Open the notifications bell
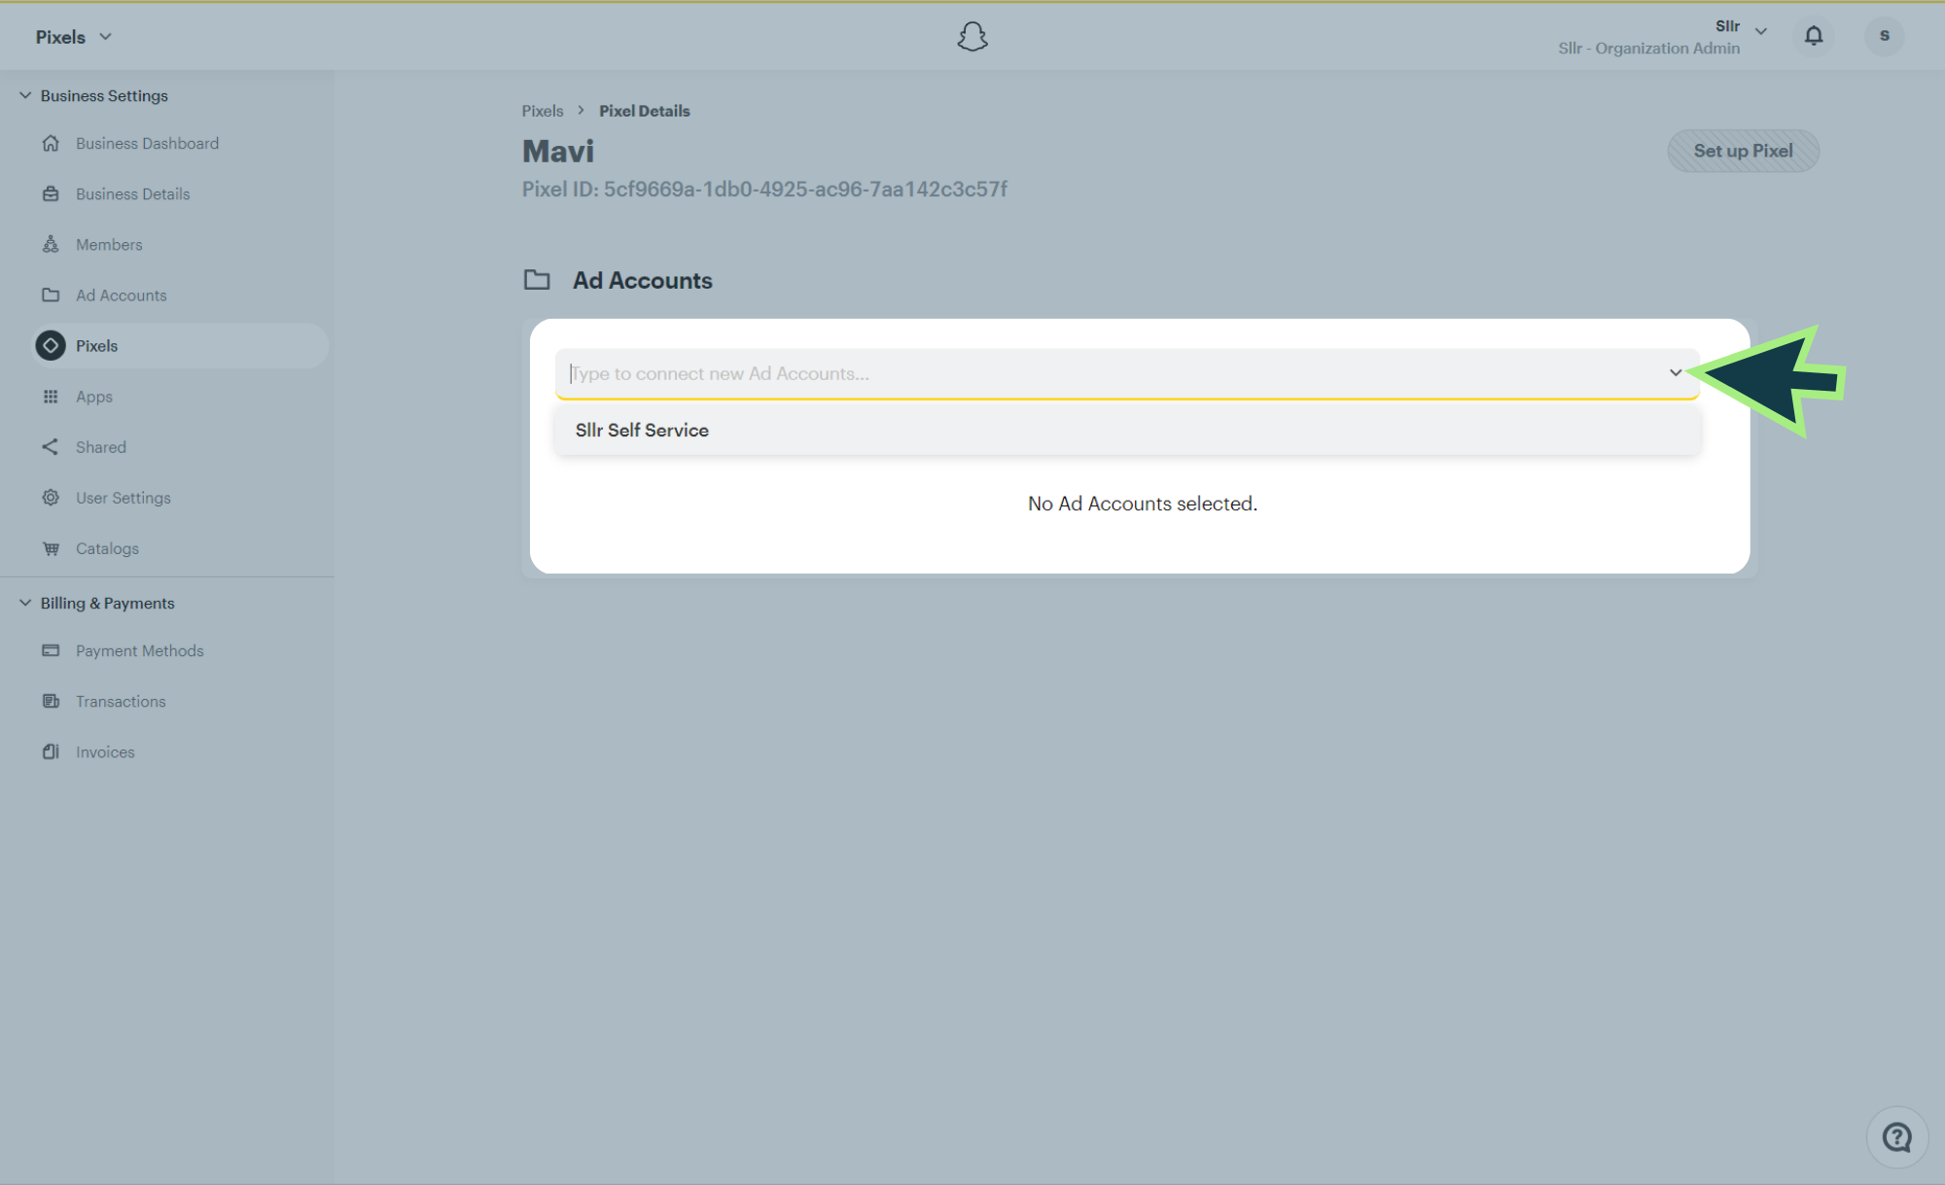This screenshot has width=1945, height=1185. (1813, 36)
